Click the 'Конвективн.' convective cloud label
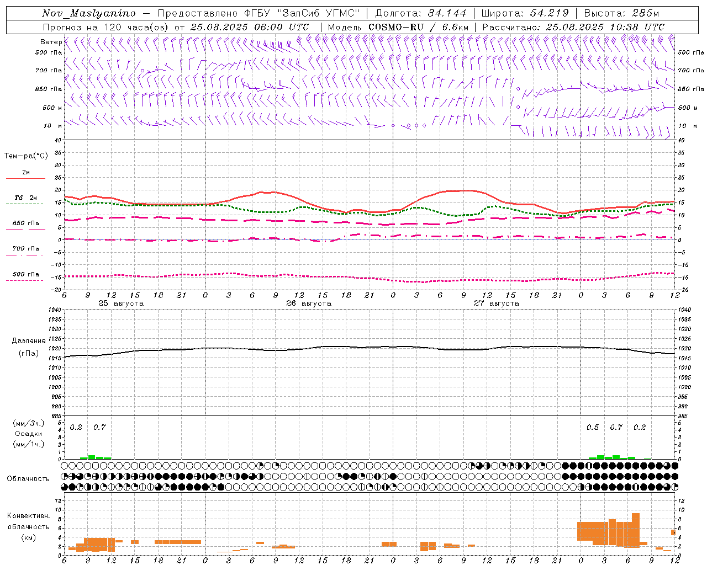707x565 pixels. pos(29,516)
